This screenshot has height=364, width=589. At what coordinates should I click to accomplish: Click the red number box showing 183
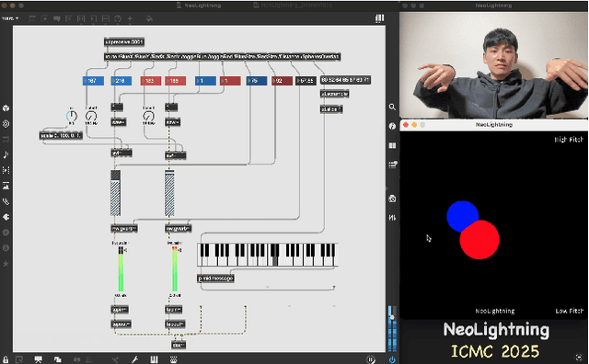151,81
